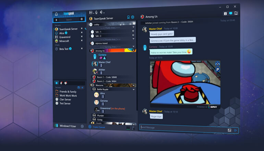Open the channel info panel icon
Image resolution: width=264 pixels, height=151 pixels.
[x=225, y=13]
